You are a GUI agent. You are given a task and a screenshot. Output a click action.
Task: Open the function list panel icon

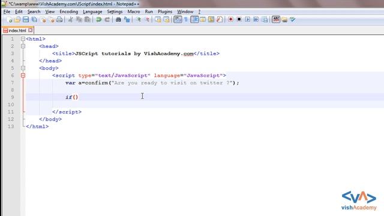click(x=220, y=20)
